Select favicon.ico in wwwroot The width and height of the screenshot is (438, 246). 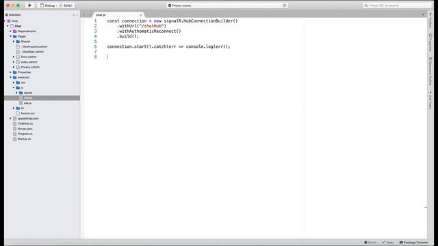point(27,113)
